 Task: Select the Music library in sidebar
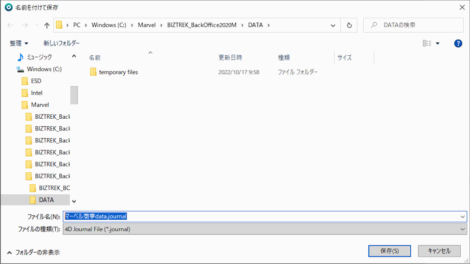[x=39, y=57]
